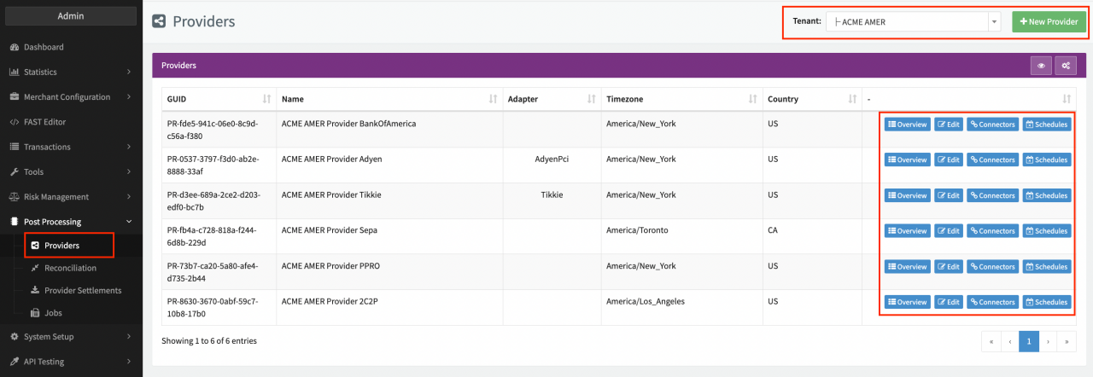
Task: Click the New Provider button
Action: click(x=1049, y=22)
